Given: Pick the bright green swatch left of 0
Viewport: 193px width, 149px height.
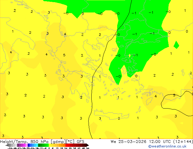Looking at the screenshot, I should 47,145.
